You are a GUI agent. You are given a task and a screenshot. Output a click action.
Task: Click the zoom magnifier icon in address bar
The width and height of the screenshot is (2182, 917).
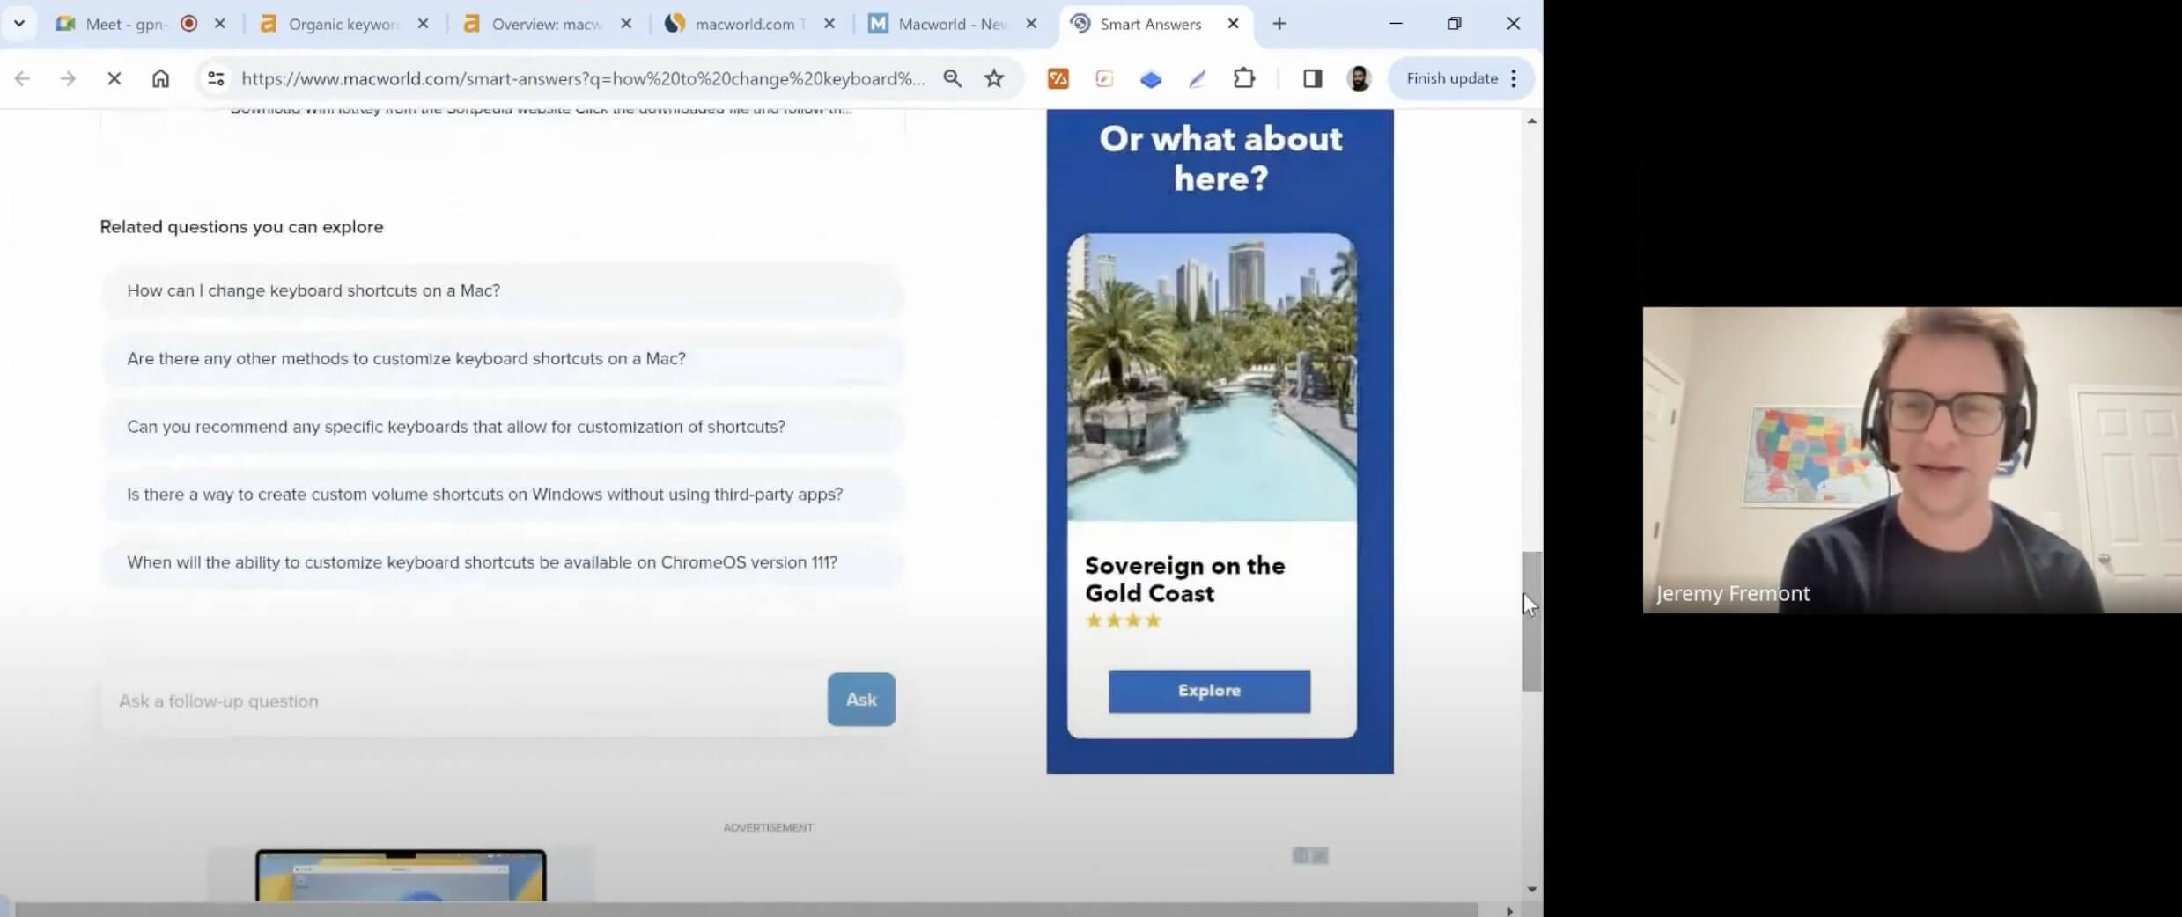point(952,78)
